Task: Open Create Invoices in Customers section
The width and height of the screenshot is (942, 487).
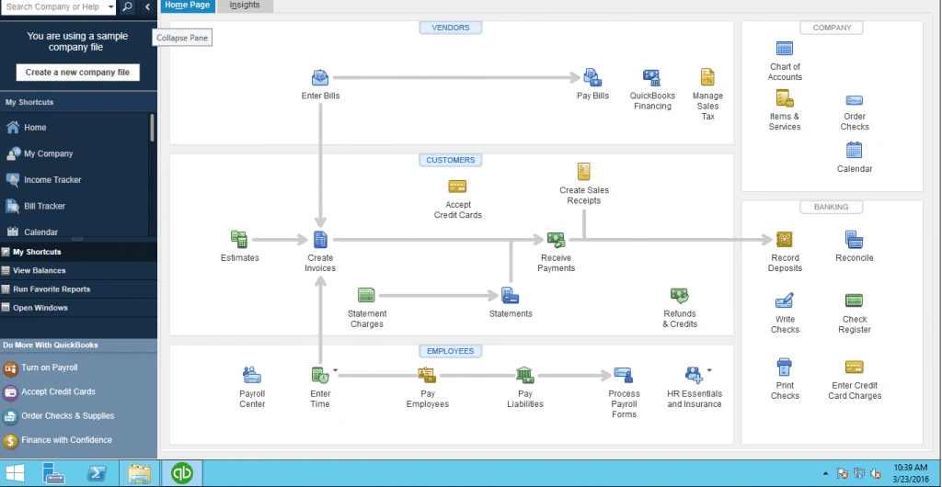Action: click(320, 241)
